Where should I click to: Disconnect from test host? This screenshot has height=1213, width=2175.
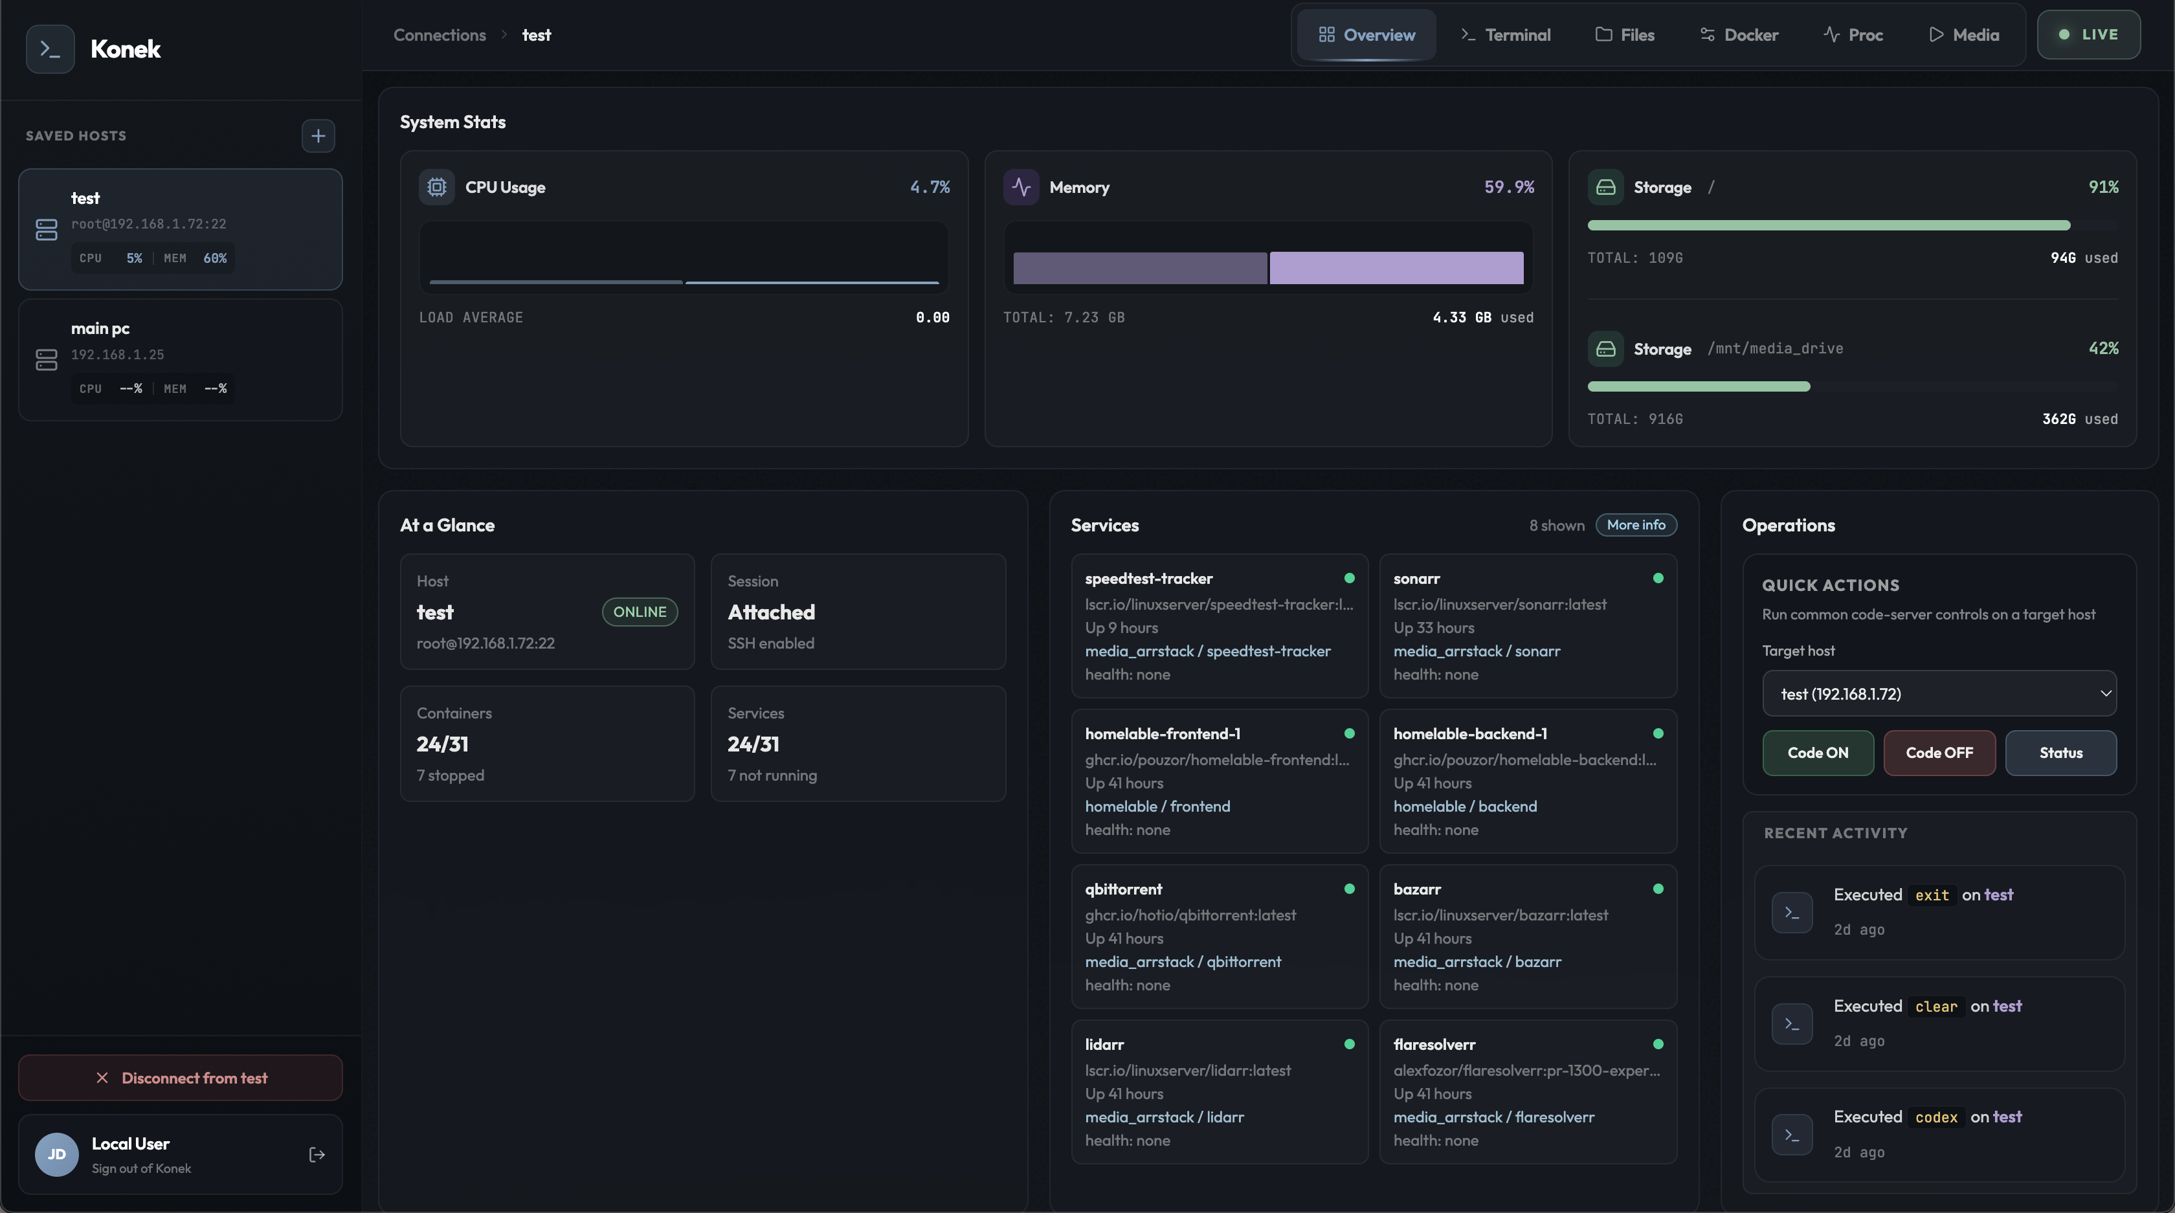pos(181,1078)
